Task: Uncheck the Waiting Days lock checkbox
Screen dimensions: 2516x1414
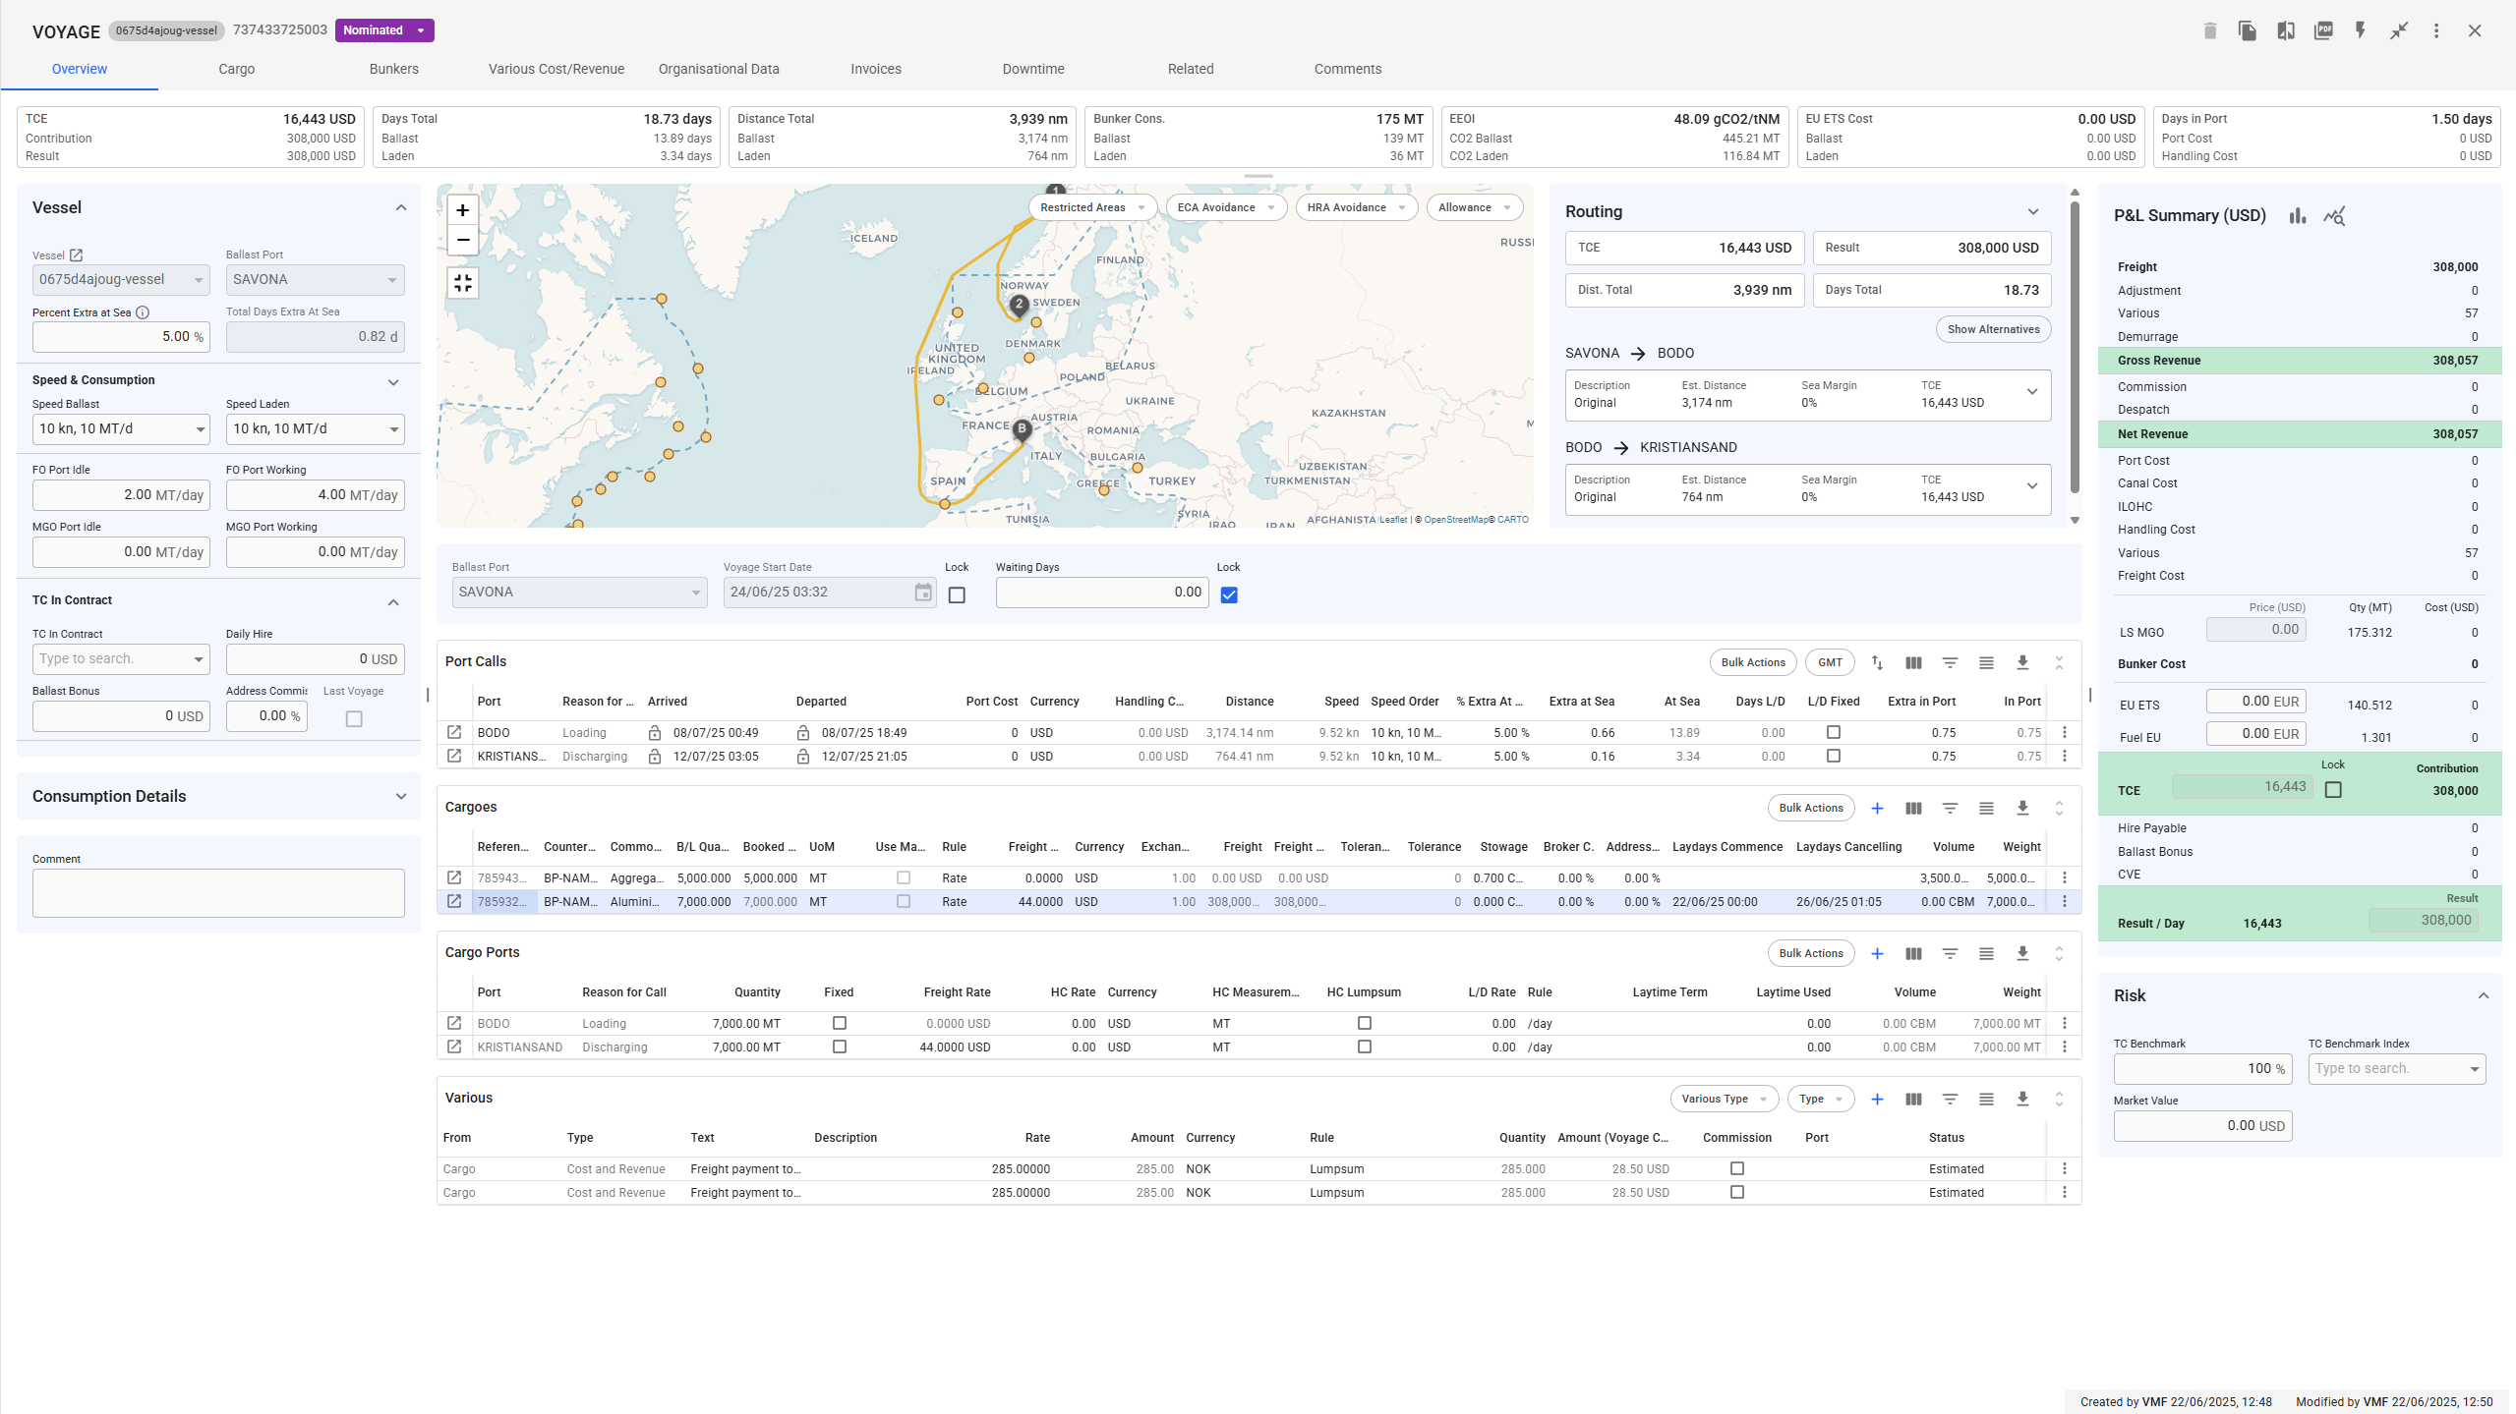Action: click(x=1229, y=595)
